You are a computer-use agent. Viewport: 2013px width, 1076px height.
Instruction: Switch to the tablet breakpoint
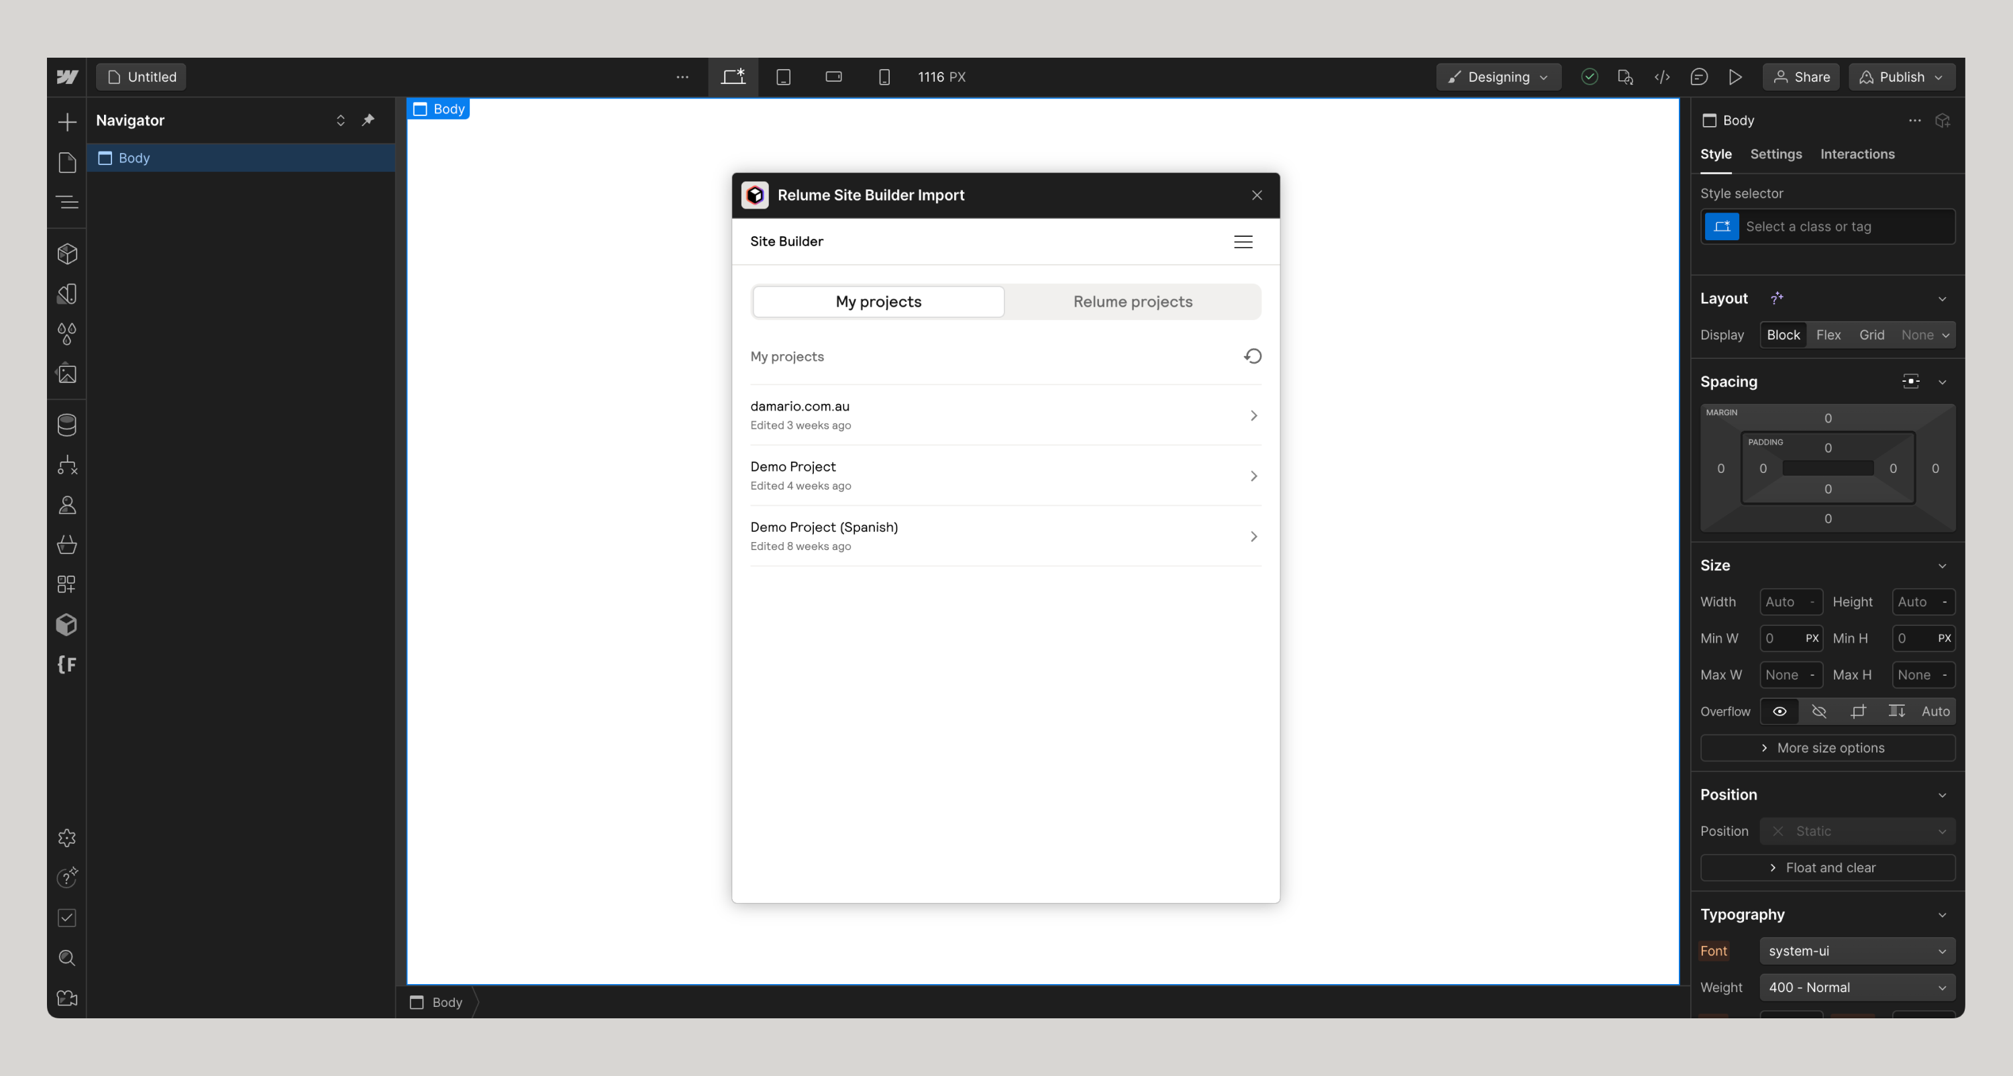(783, 76)
